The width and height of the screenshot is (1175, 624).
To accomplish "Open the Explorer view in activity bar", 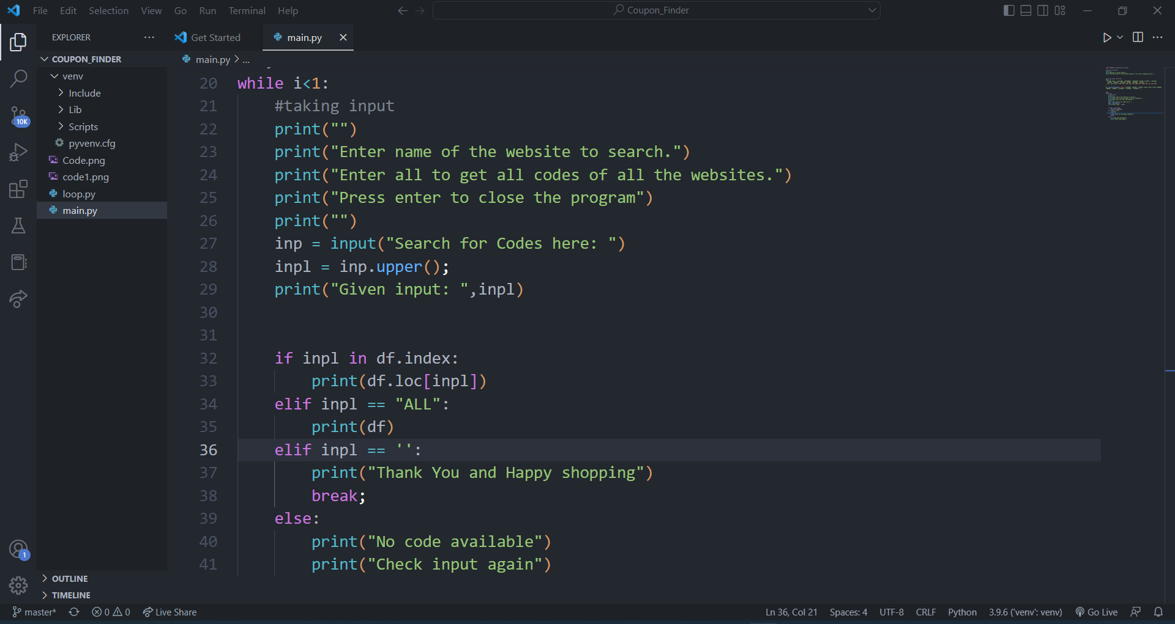I will (x=18, y=42).
